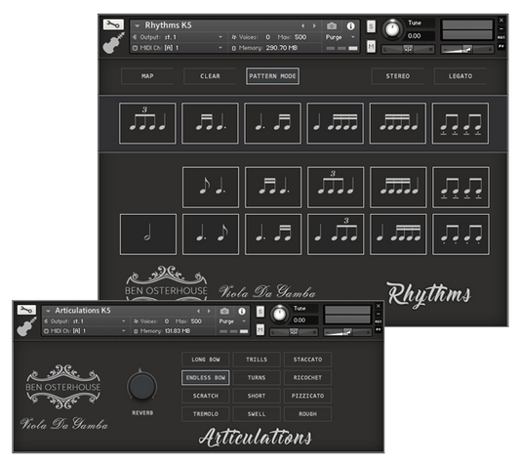Select the PIZZICATO articulation

coord(307,396)
